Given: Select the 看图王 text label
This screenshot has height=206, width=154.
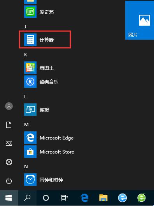Looking at the screenshot, I should point(47,68).
